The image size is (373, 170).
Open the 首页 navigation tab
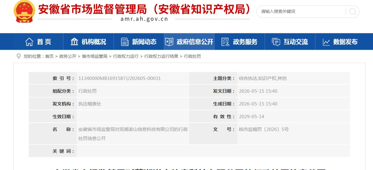(38, 42)
